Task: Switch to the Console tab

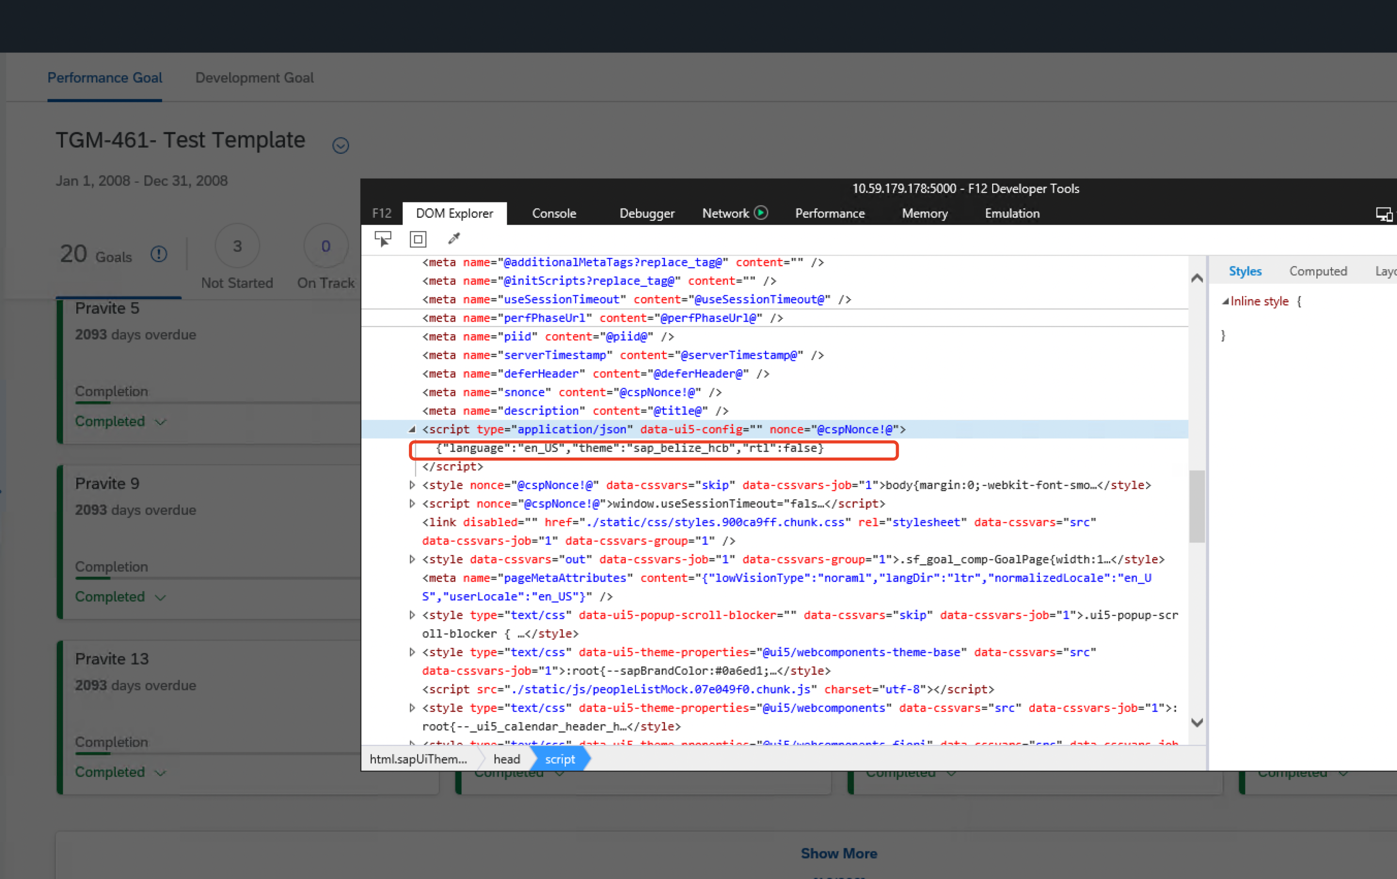Action: point(553,213)
